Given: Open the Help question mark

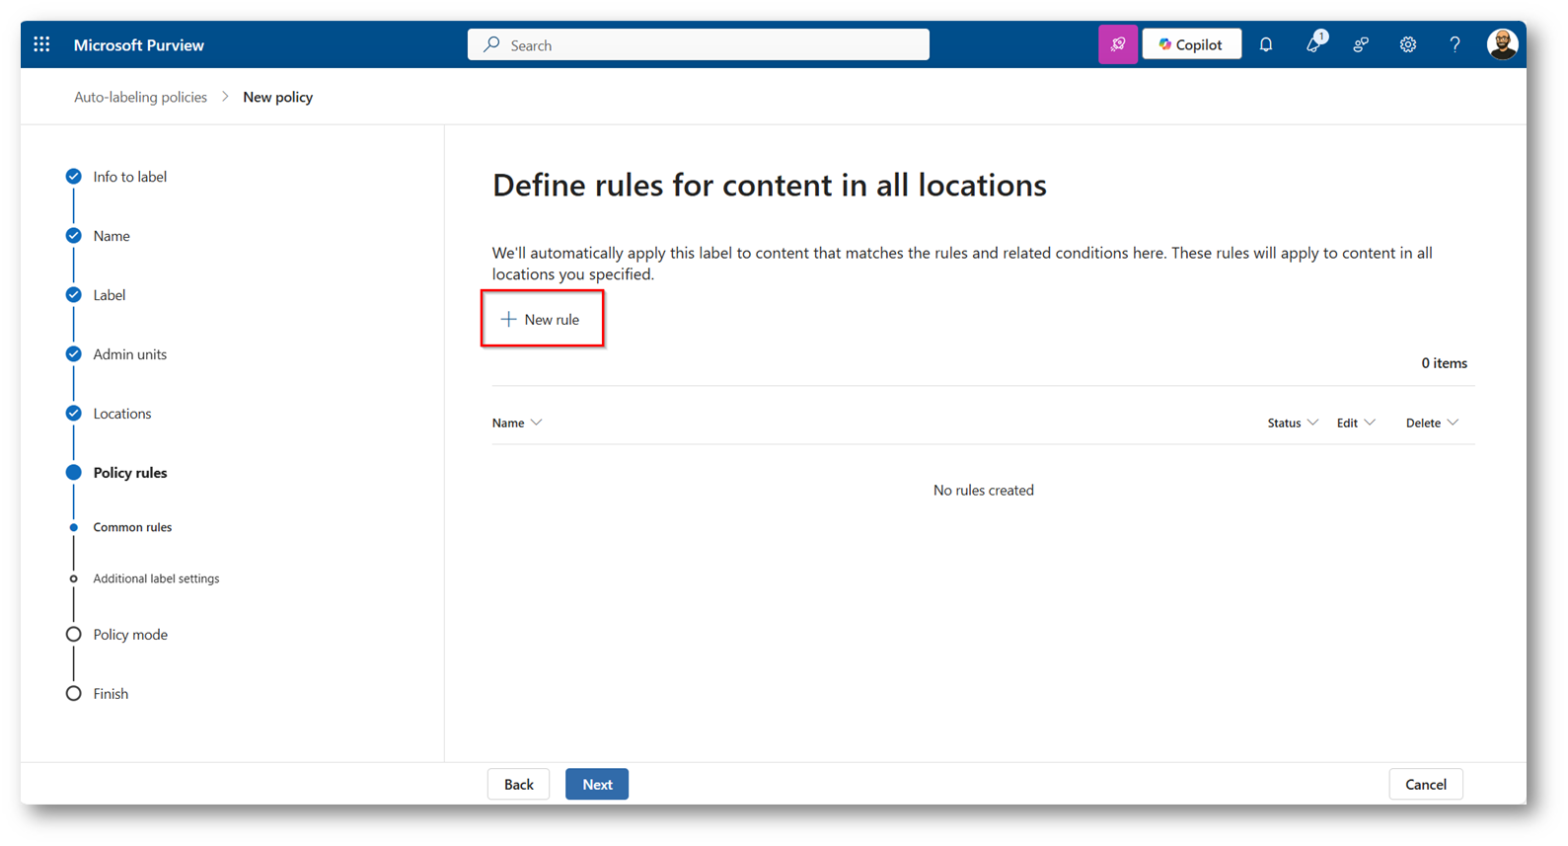Looking at the screenshot, I should point(1455,44).
